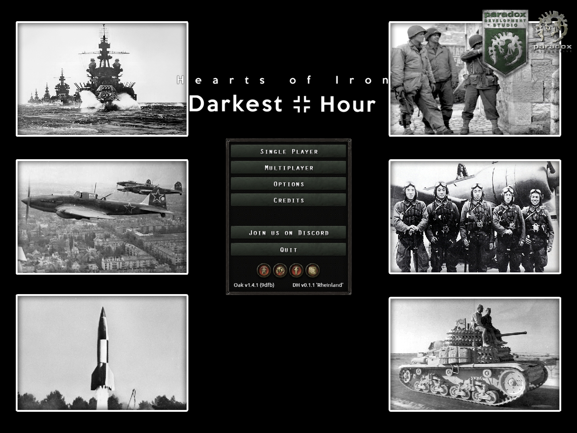The height and width of the screenshot is (433, 577).
Task: Click the Paradox Interactive gear logo
Action: pyautogui.click(x=553, y=32)
